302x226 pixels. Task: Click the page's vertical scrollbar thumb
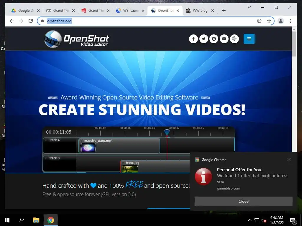pos(294,44)
